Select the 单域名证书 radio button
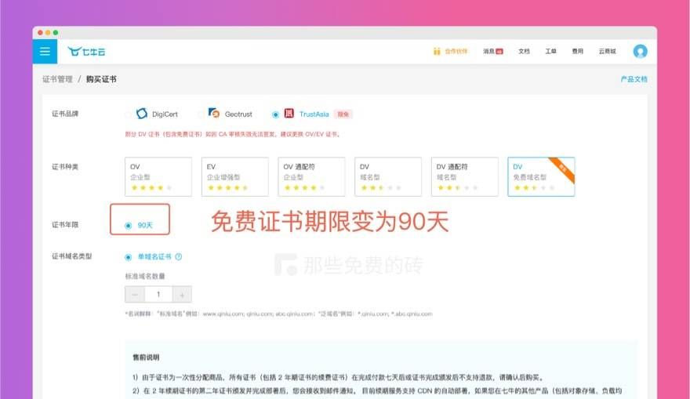 pyautogui.click(x=128, y=257)
